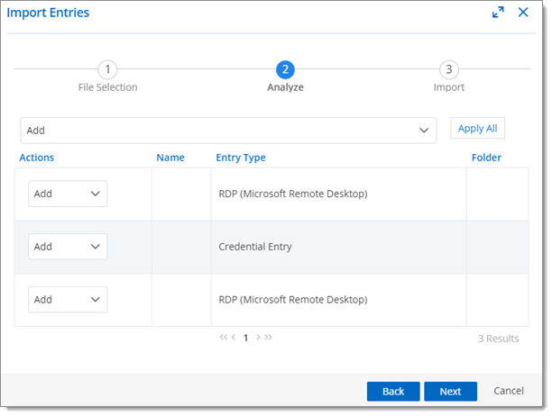Viewport: 552px width, 416px height.
Task: Expand the Import Entries dialog to fullscreen
Action: click(498, 13)
